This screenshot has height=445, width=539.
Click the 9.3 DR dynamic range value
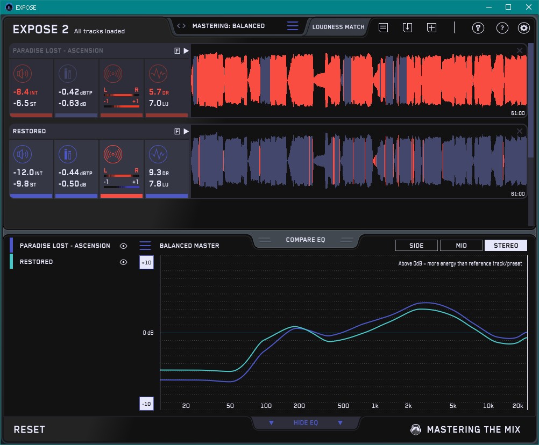coord(159,173)
